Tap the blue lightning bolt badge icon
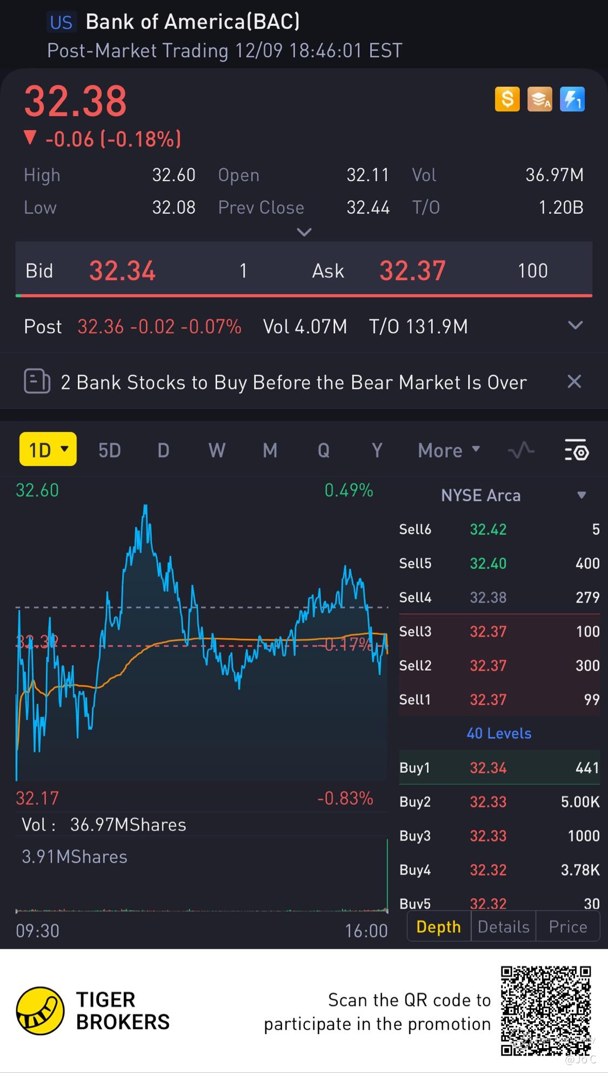This screenshot has width=608, height=1073. [572, 100]
